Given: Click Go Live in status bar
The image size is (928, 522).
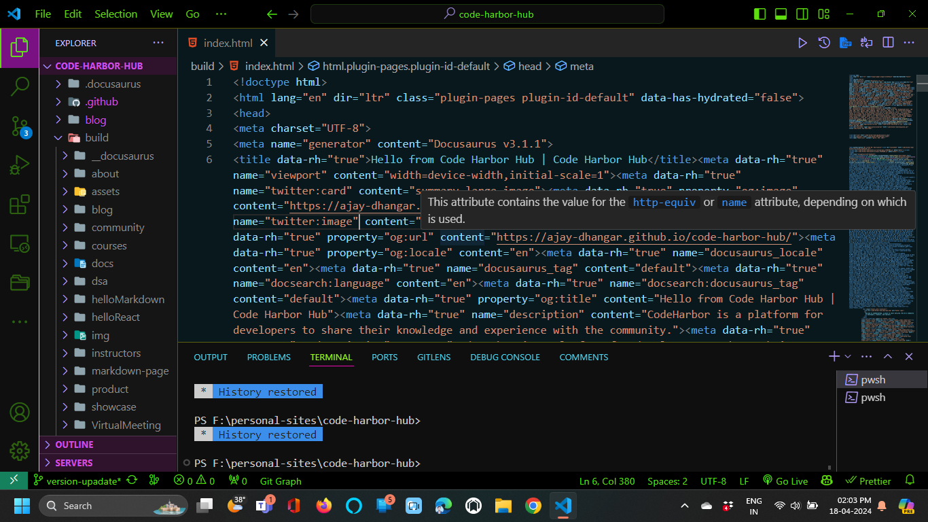Looking at the screenshot, I should (x=785, y=481).
